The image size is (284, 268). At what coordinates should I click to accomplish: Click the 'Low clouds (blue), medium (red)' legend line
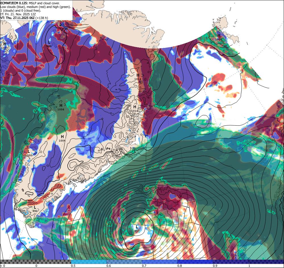point(35,7)
